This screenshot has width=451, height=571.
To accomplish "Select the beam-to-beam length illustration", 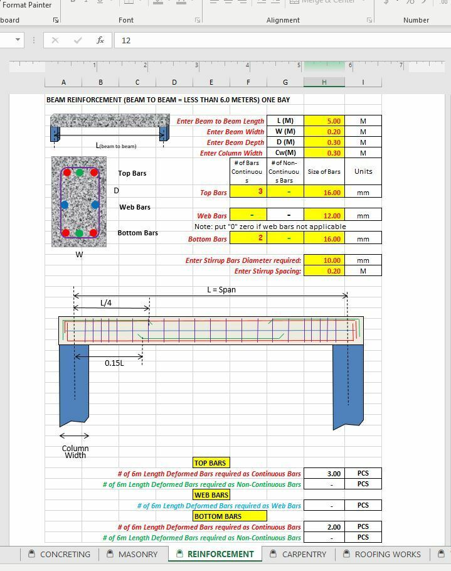I will coord(110,131).
